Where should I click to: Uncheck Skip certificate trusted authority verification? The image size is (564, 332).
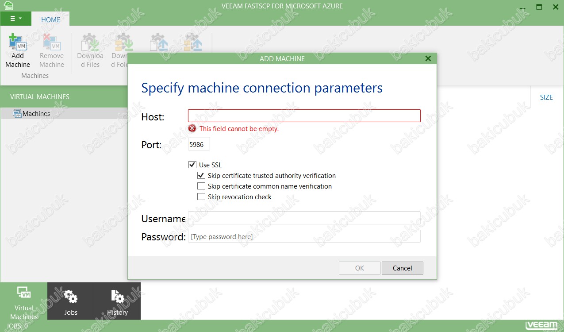coord(201,176)
